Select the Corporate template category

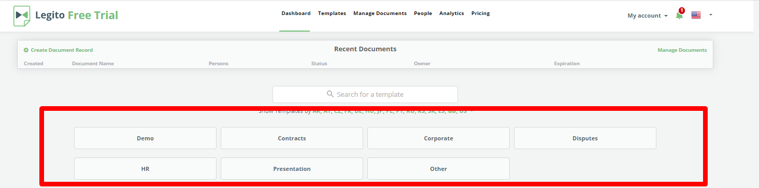click(438, 138)
